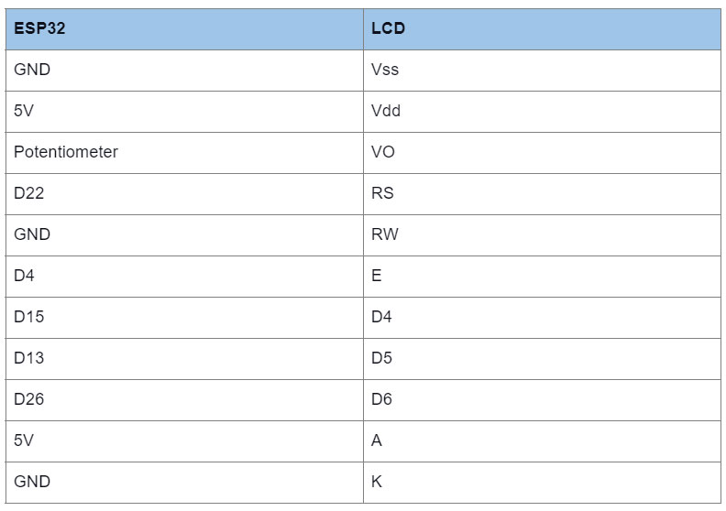
Task: Click the LCD column header
Action: click(542, 28)
